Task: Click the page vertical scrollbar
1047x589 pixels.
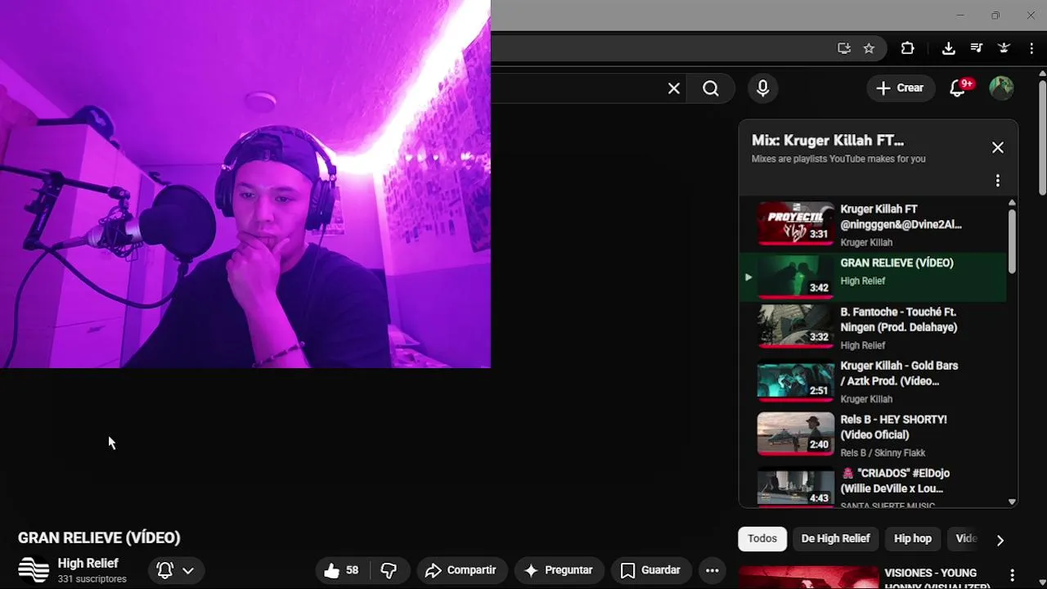Action: pyautogui.click(x=1042, y=137)
